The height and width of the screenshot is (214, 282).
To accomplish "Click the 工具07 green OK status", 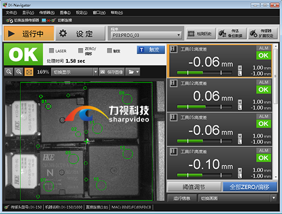I will (x=263, y=158).
